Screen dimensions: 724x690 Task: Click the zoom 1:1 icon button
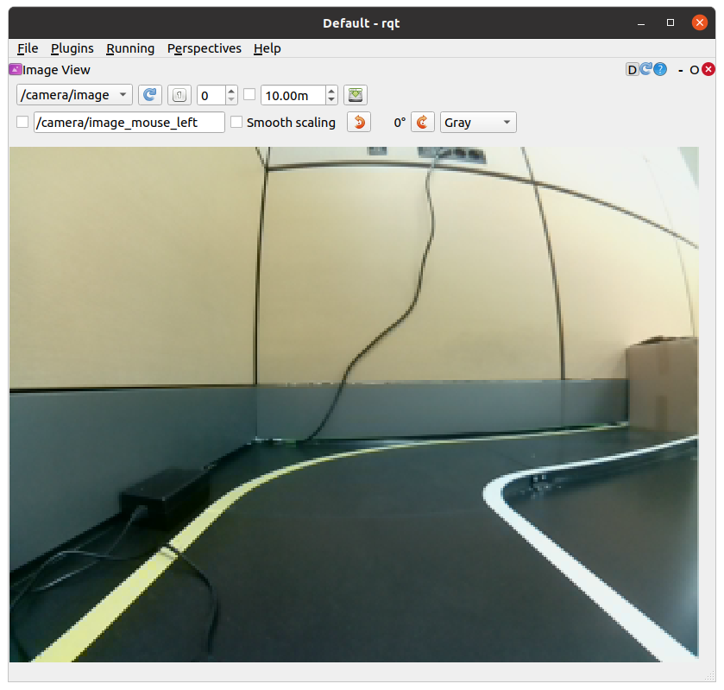point(179,95)
